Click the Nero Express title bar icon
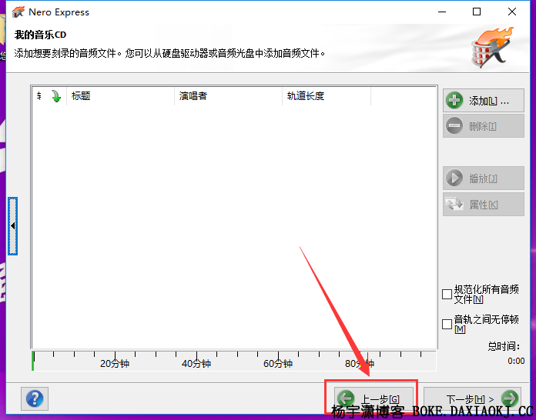Viewport: 536px width, 420px height. [x=18, y=12]
